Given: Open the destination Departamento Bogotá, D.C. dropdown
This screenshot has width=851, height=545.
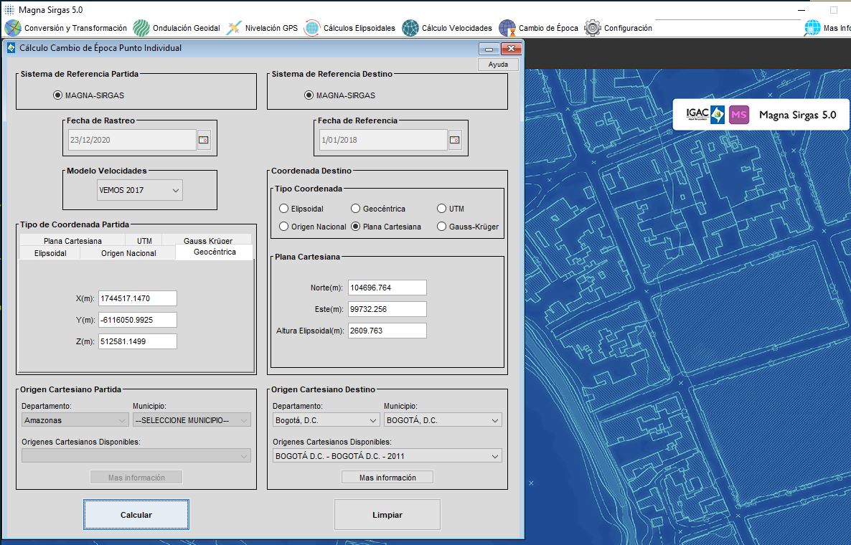Looking at the screenshot, I should [326, 420].
